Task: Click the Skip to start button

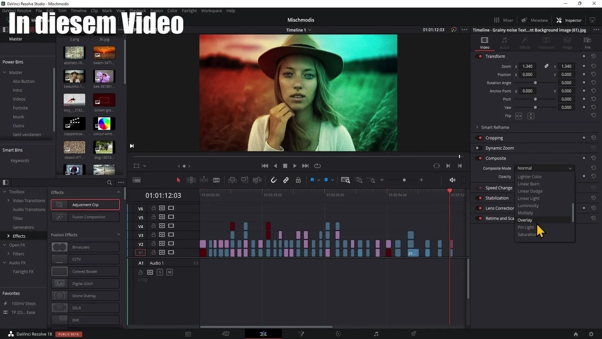Action: pos(265,165)
